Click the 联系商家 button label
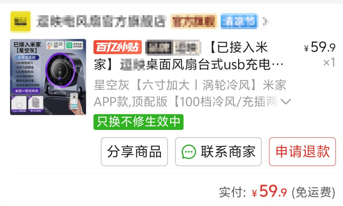This screenshot has width=343, height=206. point(228,152)
